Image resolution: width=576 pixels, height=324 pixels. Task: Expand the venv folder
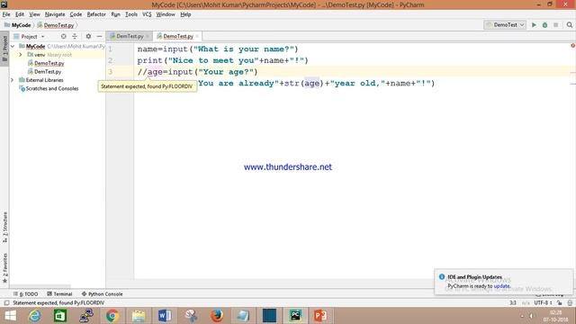pyautogui.click(x=21, y=55)
